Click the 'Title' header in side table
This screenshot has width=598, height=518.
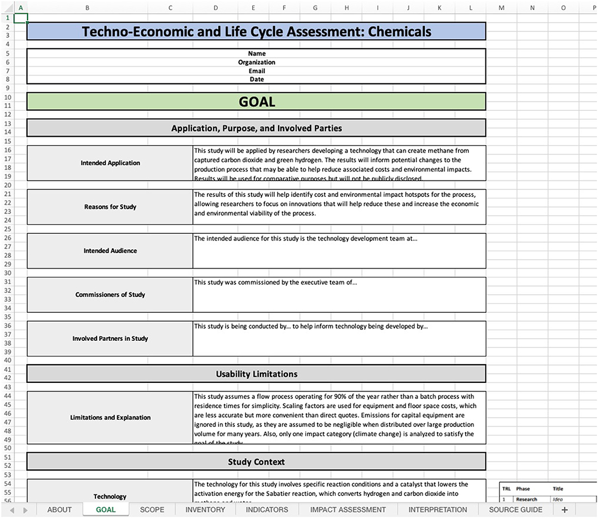click(x=558, y=489)
